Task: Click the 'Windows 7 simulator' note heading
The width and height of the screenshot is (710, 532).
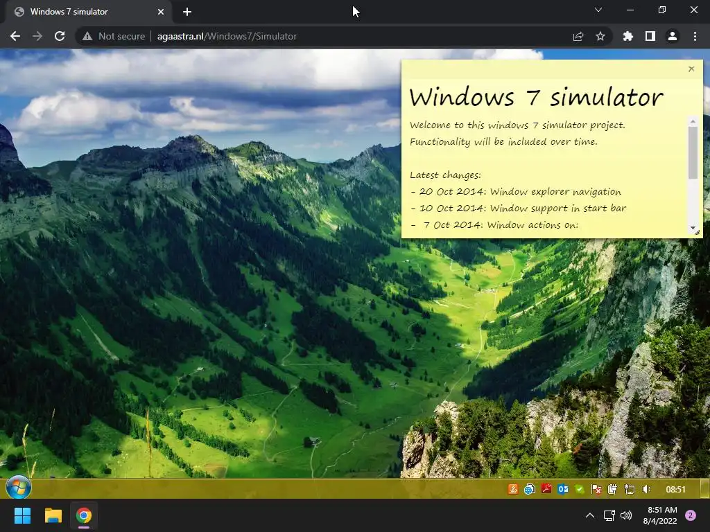Action: point(536,97)
